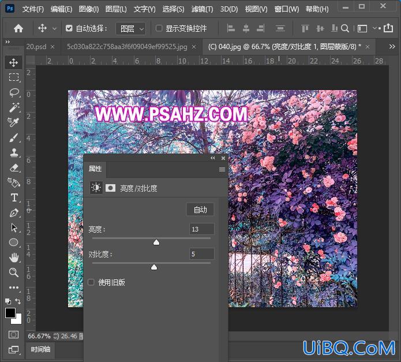Open the 图像(I) menu
Viewport: 401px width, 362px height.
coord(89,9)
